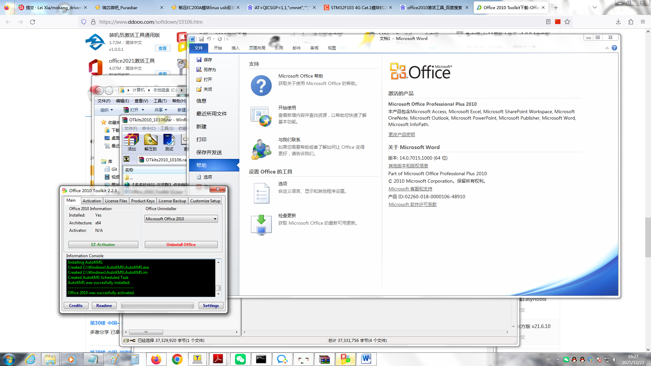Select 最近所用文件 in Word backstage menu
Image resolution: width=651 pixels, height=366 pixels.
pyautogui.click(x=212, y=114)
